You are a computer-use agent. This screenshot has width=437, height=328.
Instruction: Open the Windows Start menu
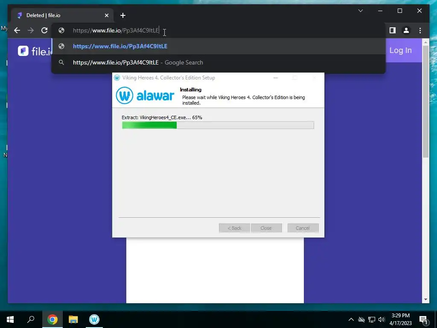point(10,319)
